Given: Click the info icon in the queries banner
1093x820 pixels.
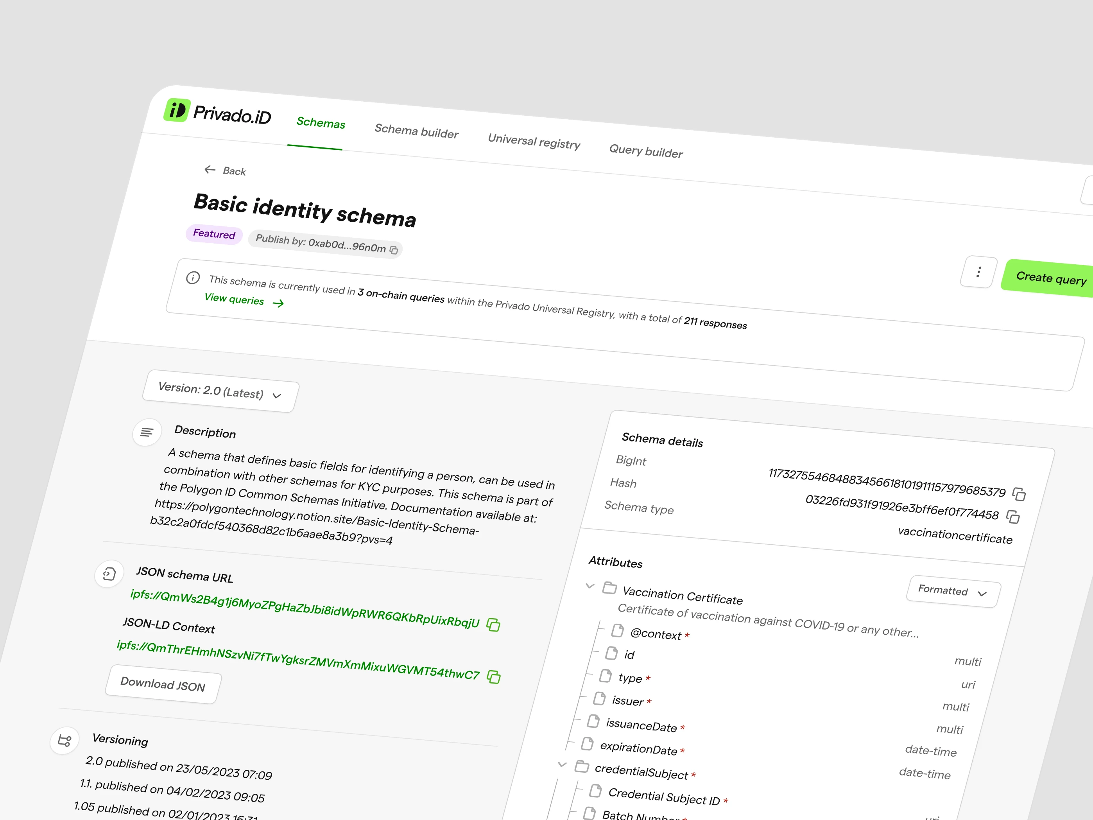Looking at the screenshot, I should 193,278.
